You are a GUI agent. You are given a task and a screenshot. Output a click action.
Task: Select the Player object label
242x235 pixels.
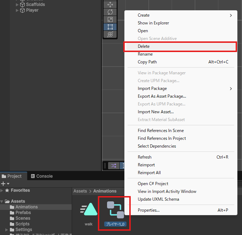click(32, 10)
